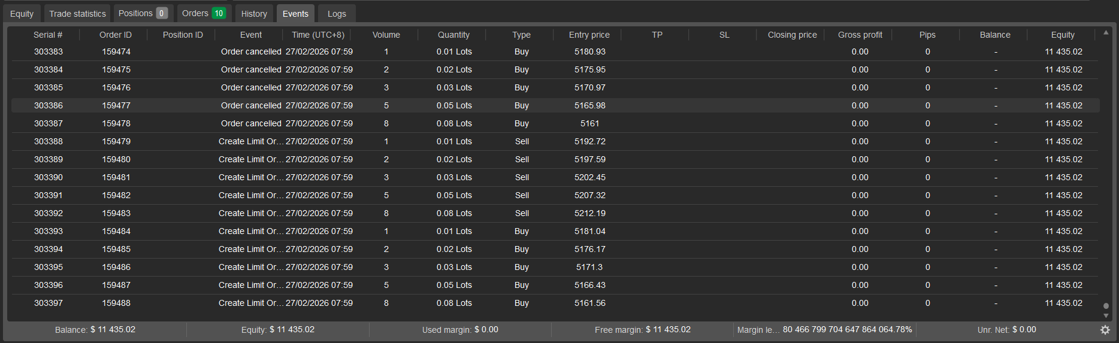Screen dimensions: 1119x343
Task: Open the Trade statistics tab
Action: pos(77,14)
